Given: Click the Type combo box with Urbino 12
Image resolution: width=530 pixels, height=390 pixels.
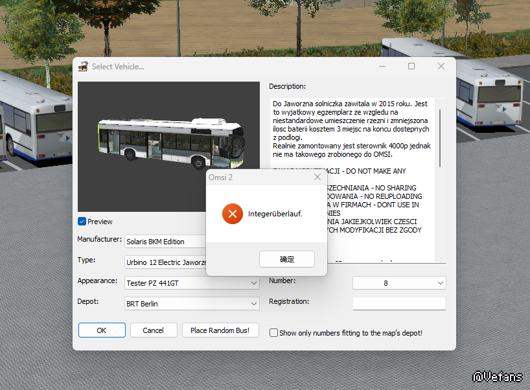Looking at the screenshot, I should tap(165, 262).
